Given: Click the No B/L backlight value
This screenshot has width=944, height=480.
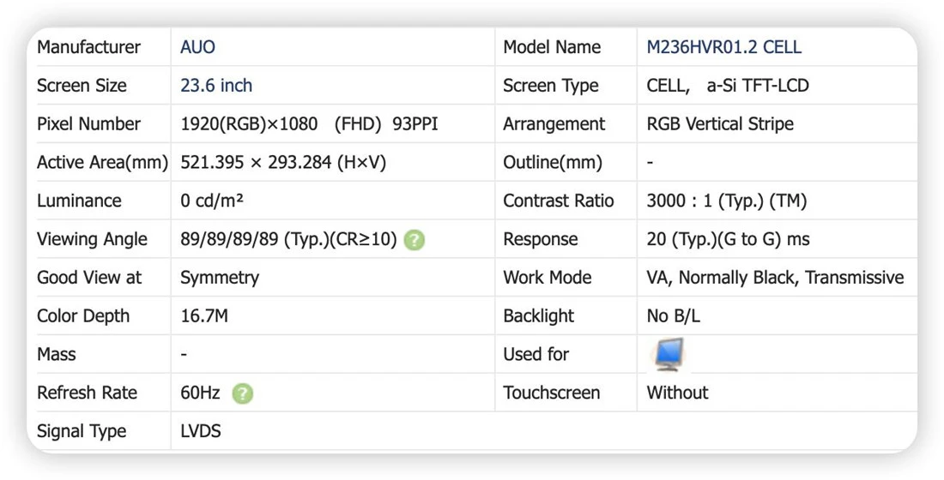Looking at the screenshot, I should pos(673,315).
